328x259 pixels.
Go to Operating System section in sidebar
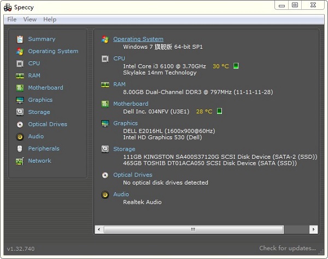point(53,51)
